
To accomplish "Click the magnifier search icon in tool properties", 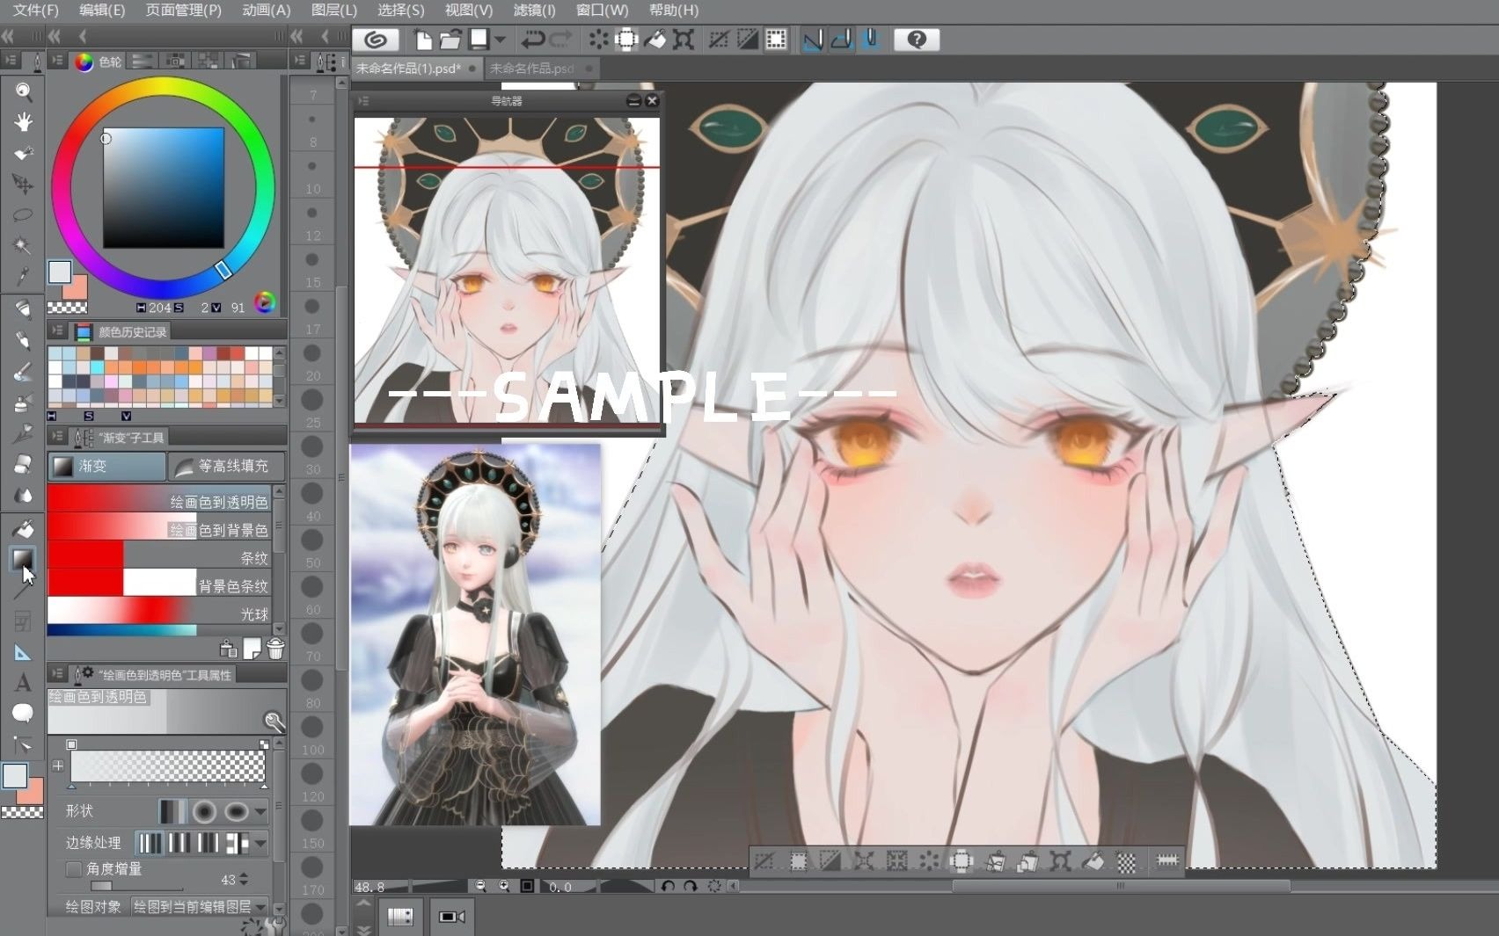I will [x=274, y=722].
